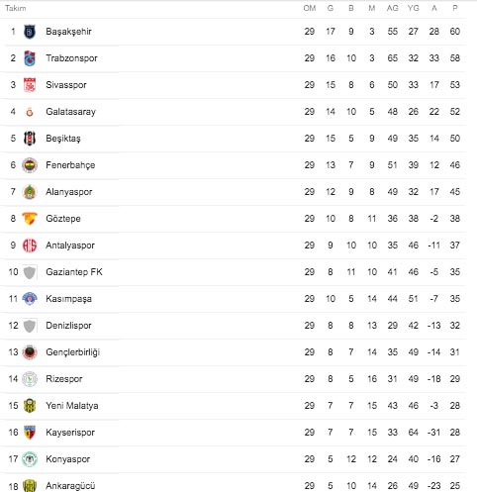Image resolution: width=477 pixels, height=492 pixels.
Task: Click the Kasımpaşa blue crest
Action: pyautogui.click(x=30, y=299)
